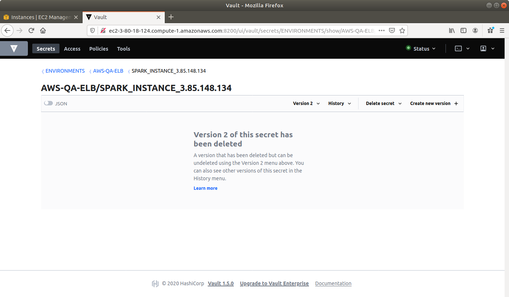Click the SPARK_INSTANCE_3.85.148.134 breadcrumb text
Viewport: 509px width, 297px height.
click(169, 71)
